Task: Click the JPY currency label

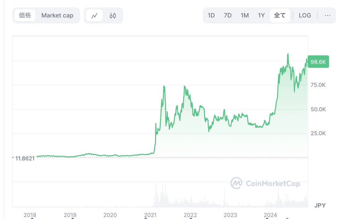Action: coord(320,205)
